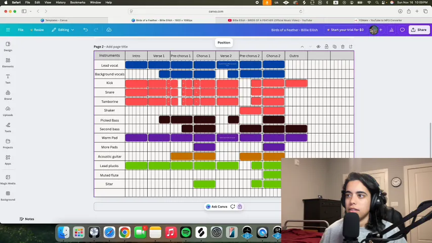Image resolution: width=432 pixels, height=243 pixels.
Task: Open Spotify from the Dock
Action: click(x=186, y=232)
